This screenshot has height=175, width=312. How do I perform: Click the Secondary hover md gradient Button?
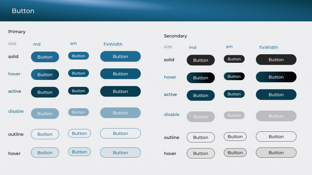pos(200,78)
